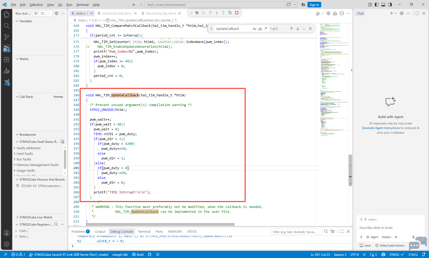Open Generate Agent Instructions link

(x=381, y=128)
